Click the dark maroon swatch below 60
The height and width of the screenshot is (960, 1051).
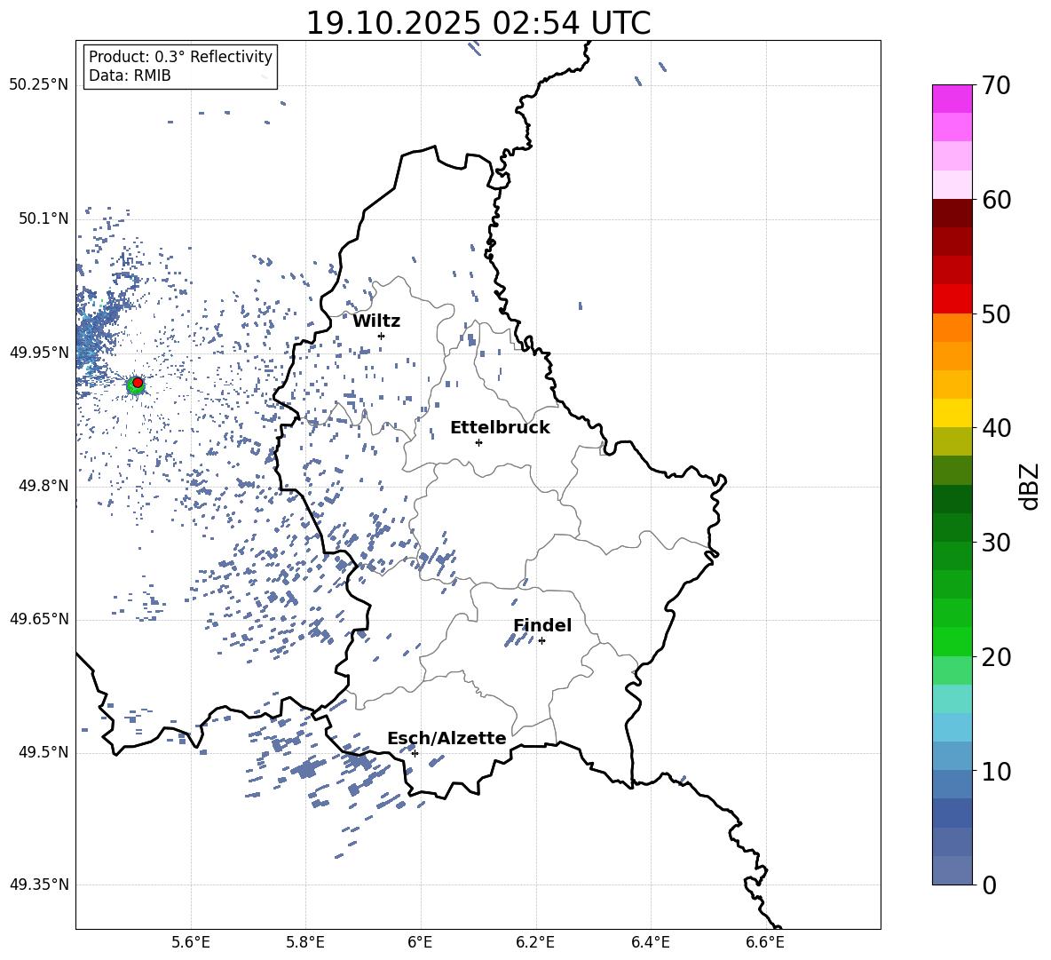click(952, 213)
